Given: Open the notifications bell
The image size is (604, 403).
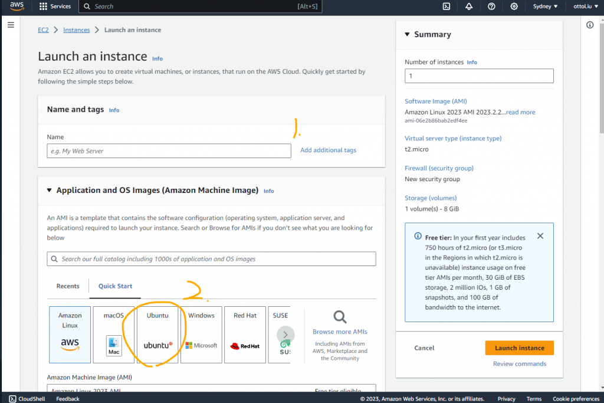Looking at the screenshot, I should tap(469, 6).
